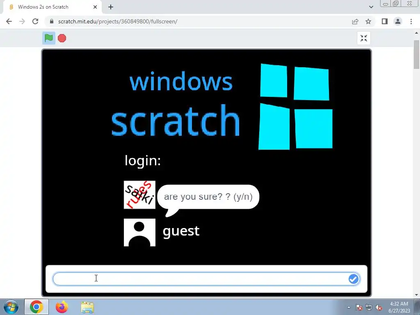Open the Windows Start menu
Viewport: 420px width, 315px height.
tap(11, 307)
